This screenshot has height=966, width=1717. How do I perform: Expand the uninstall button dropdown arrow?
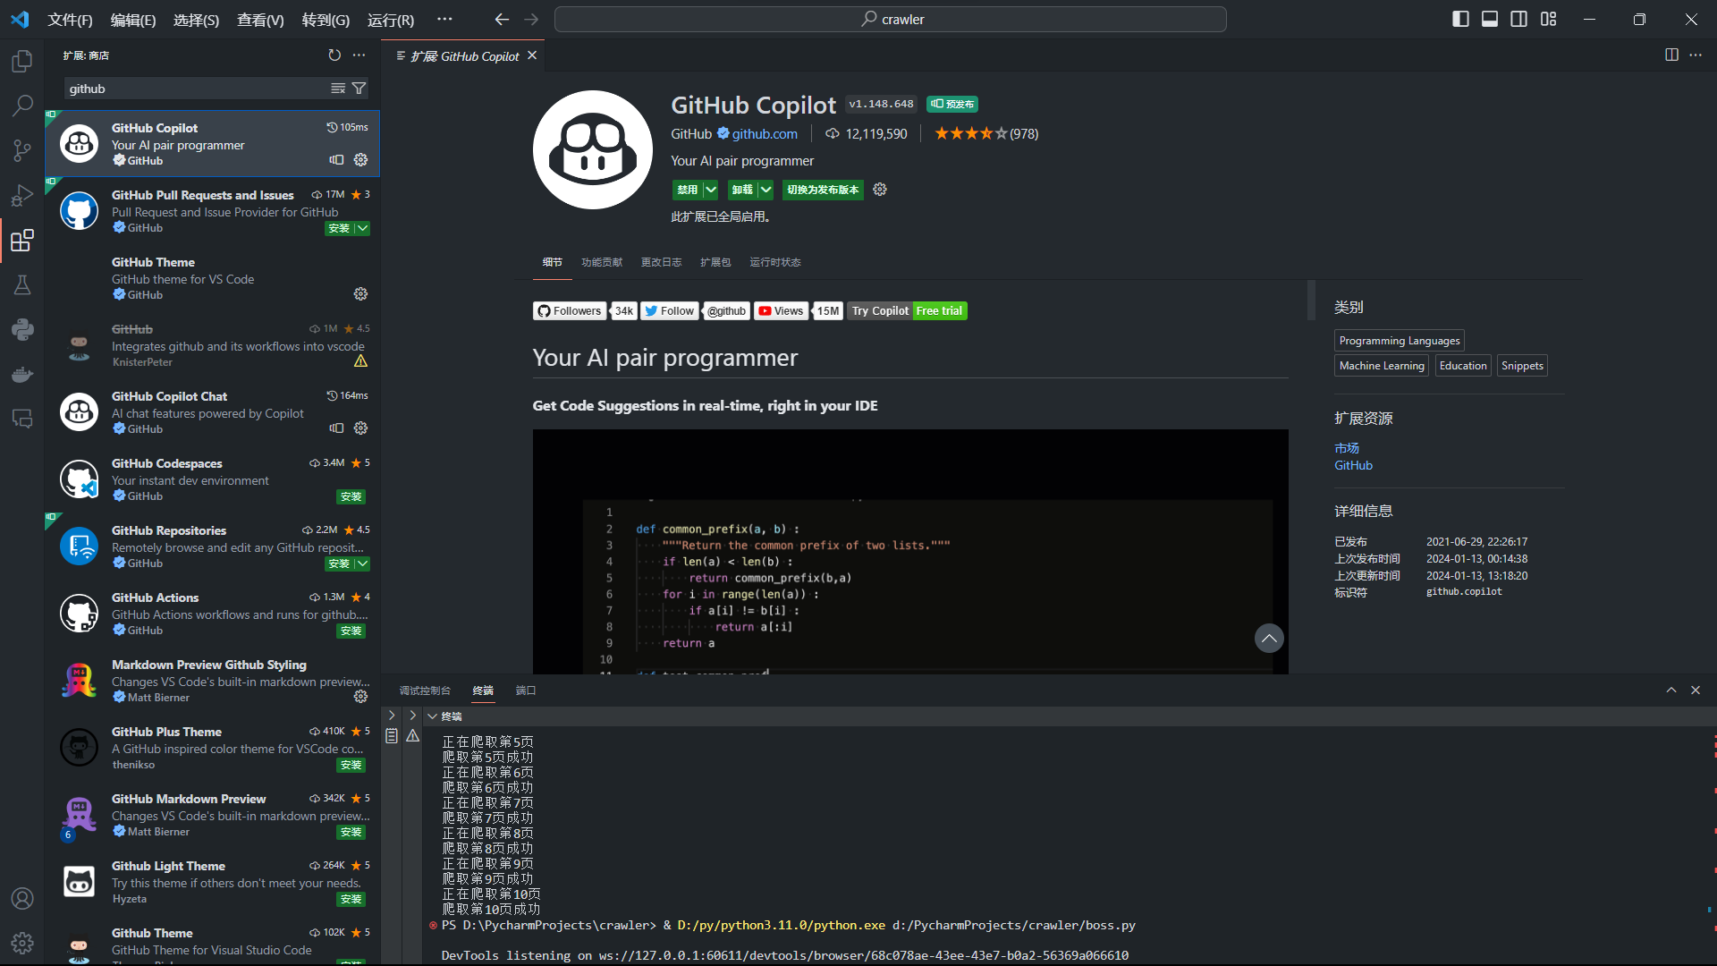click(766, 190)
